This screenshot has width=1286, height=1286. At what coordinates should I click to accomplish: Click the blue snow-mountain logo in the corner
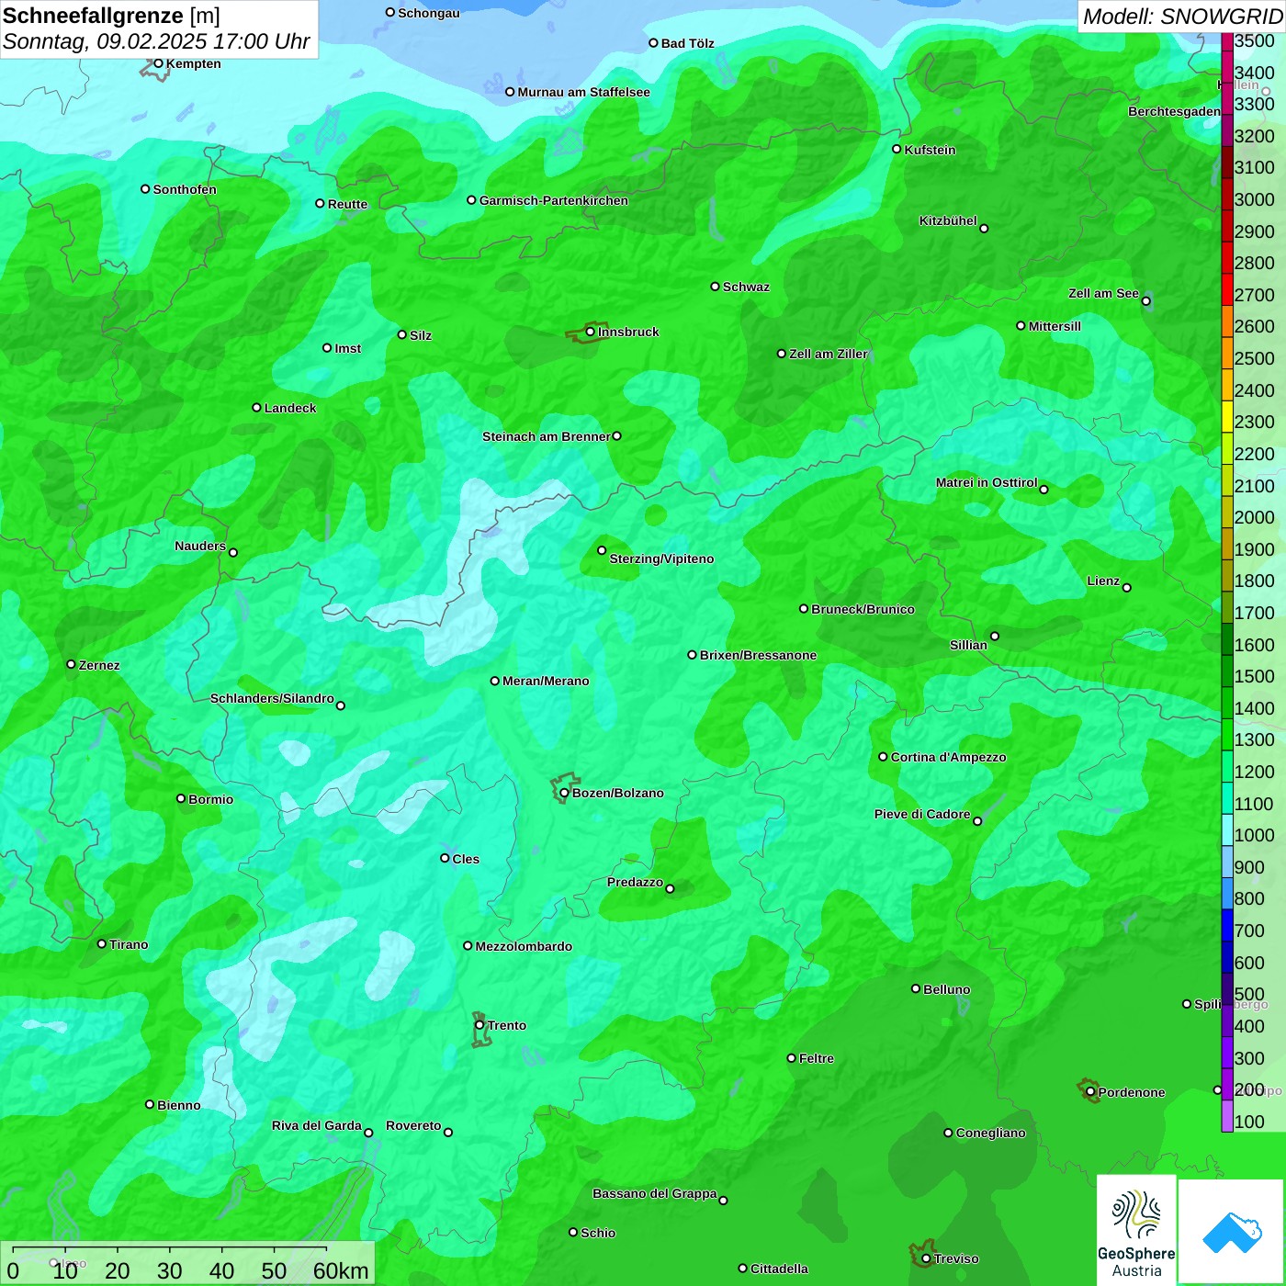click(x=1232, y=1231)
